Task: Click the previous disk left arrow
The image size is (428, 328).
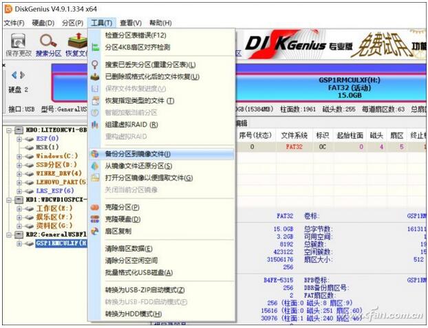Action: coord(14,75)
